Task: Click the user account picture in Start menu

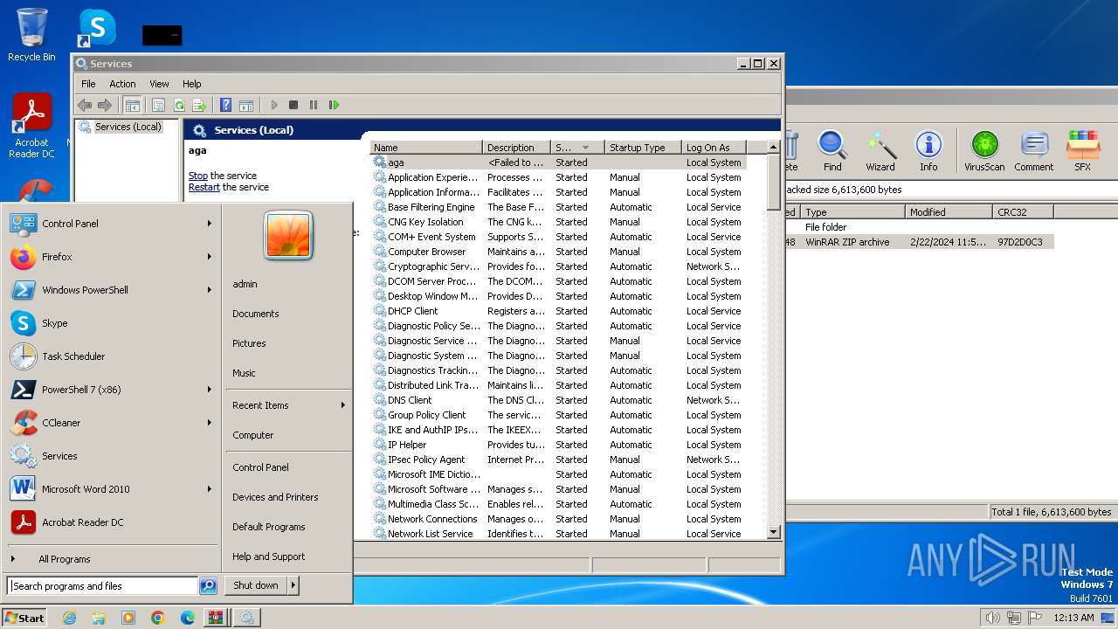Action: point(287,237)
